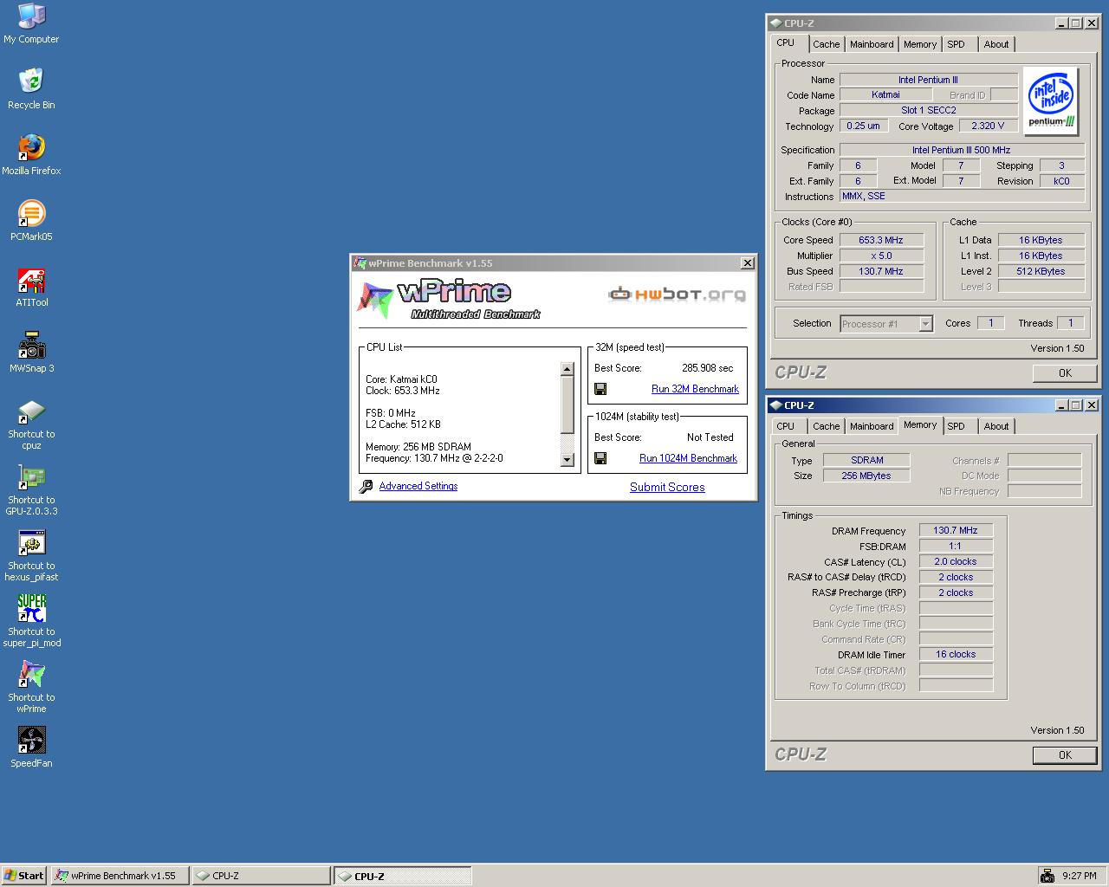Click OK in the lower CPU-Z Memory window
Image resolution: width=1109 pixels, height=887 pixels.
1065,755
